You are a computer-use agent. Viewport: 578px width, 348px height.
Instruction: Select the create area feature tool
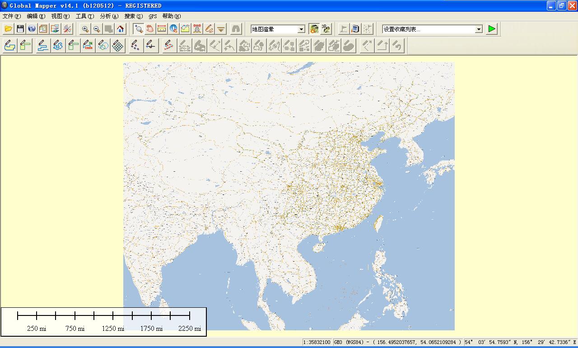click(x=10, y=46)
